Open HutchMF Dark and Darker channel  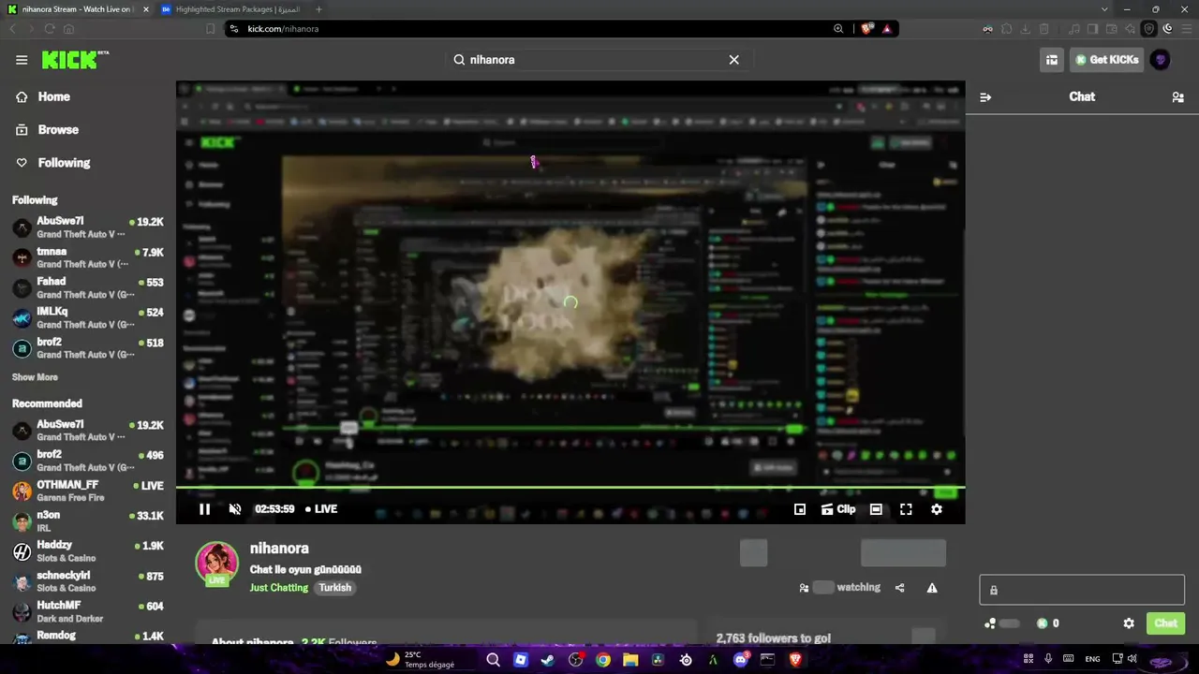(88, 612)
